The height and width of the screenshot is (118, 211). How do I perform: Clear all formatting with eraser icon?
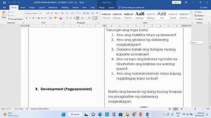(62, 13)
